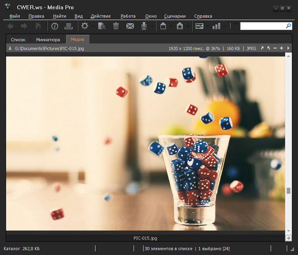This screenshot has width=298, height=255.
Task: Open the Окно menu
Action: (151, 16)
